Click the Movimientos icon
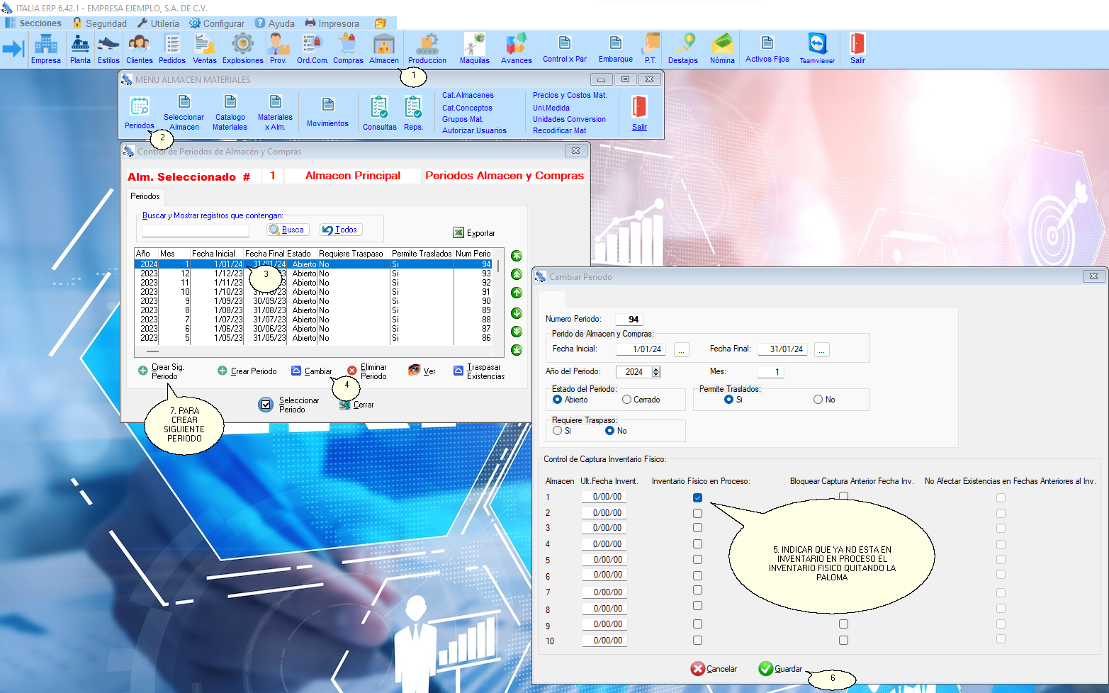This screenshot has width=1109, height=693. tap(327, 113)
